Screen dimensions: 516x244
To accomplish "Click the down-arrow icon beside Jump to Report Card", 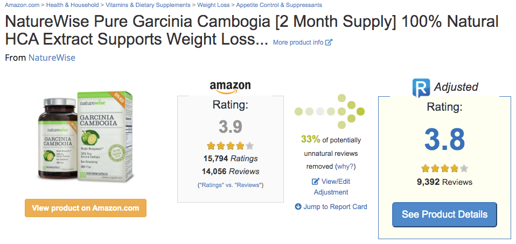I will point(298,206).
